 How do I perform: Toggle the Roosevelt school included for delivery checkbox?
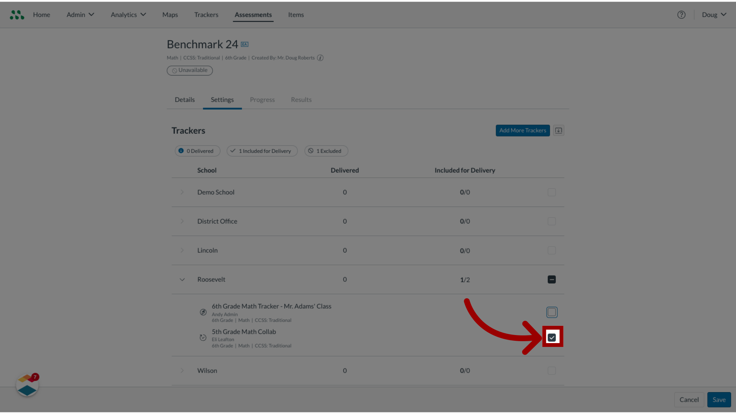552,279
